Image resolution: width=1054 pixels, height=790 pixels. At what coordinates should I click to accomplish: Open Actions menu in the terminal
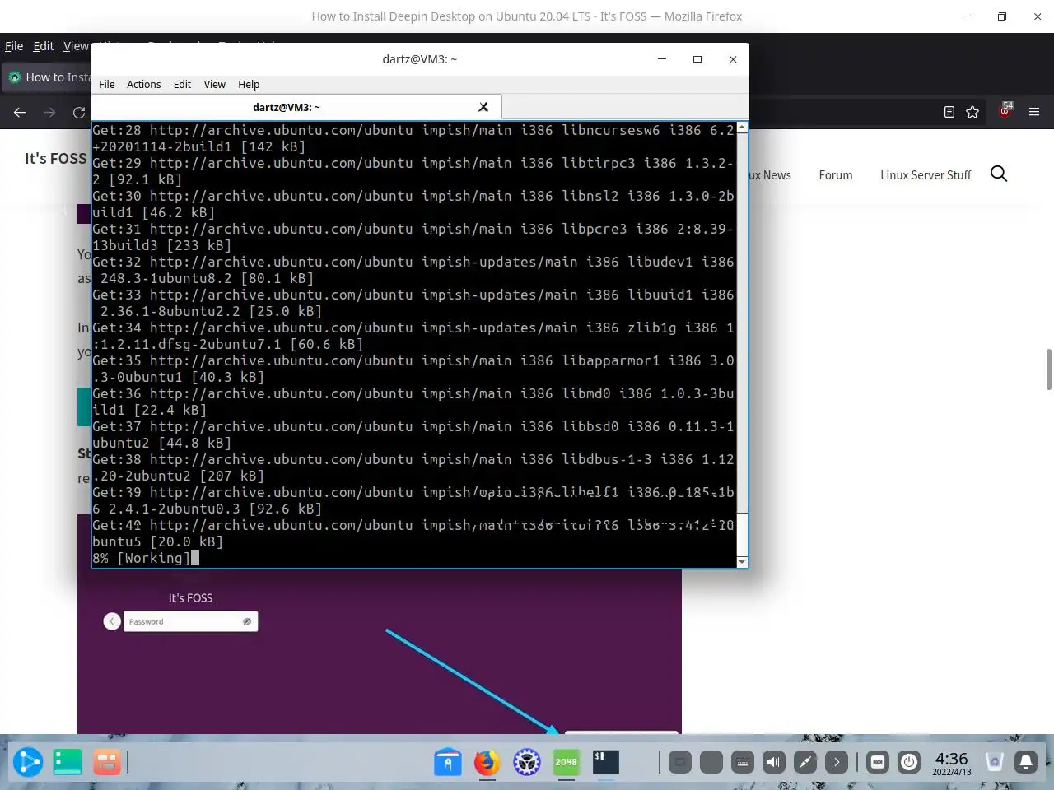[144, 84]
